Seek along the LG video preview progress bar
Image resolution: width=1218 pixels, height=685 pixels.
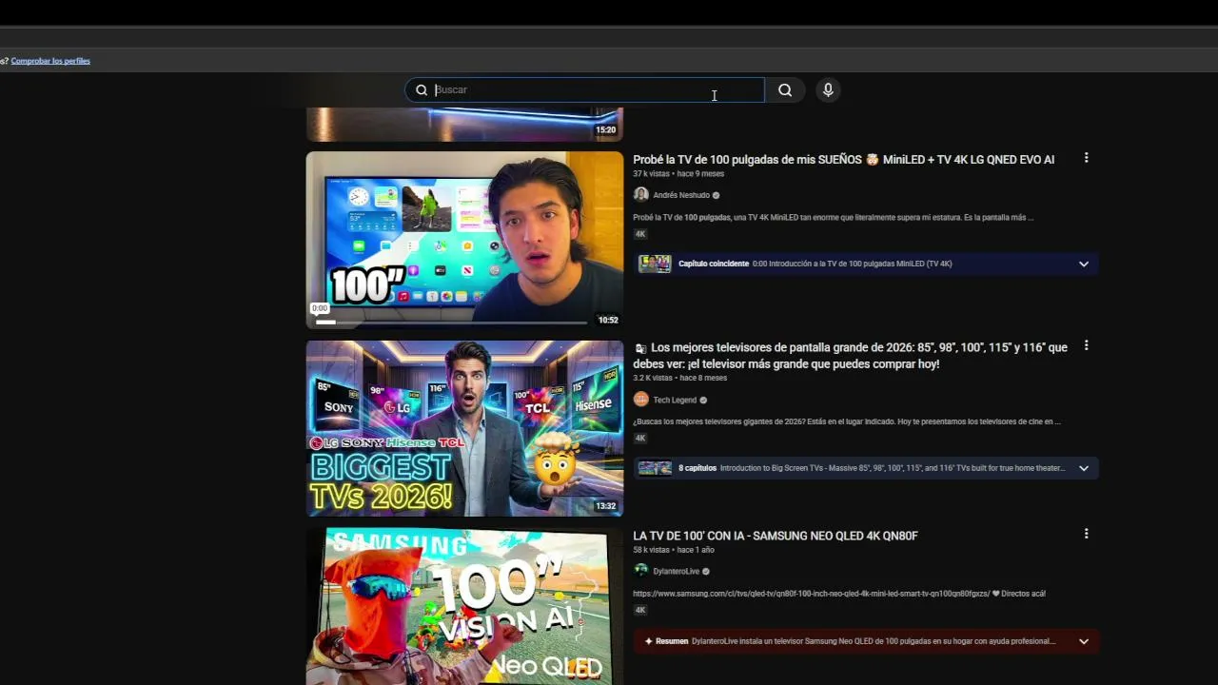(x=452, y=323)
